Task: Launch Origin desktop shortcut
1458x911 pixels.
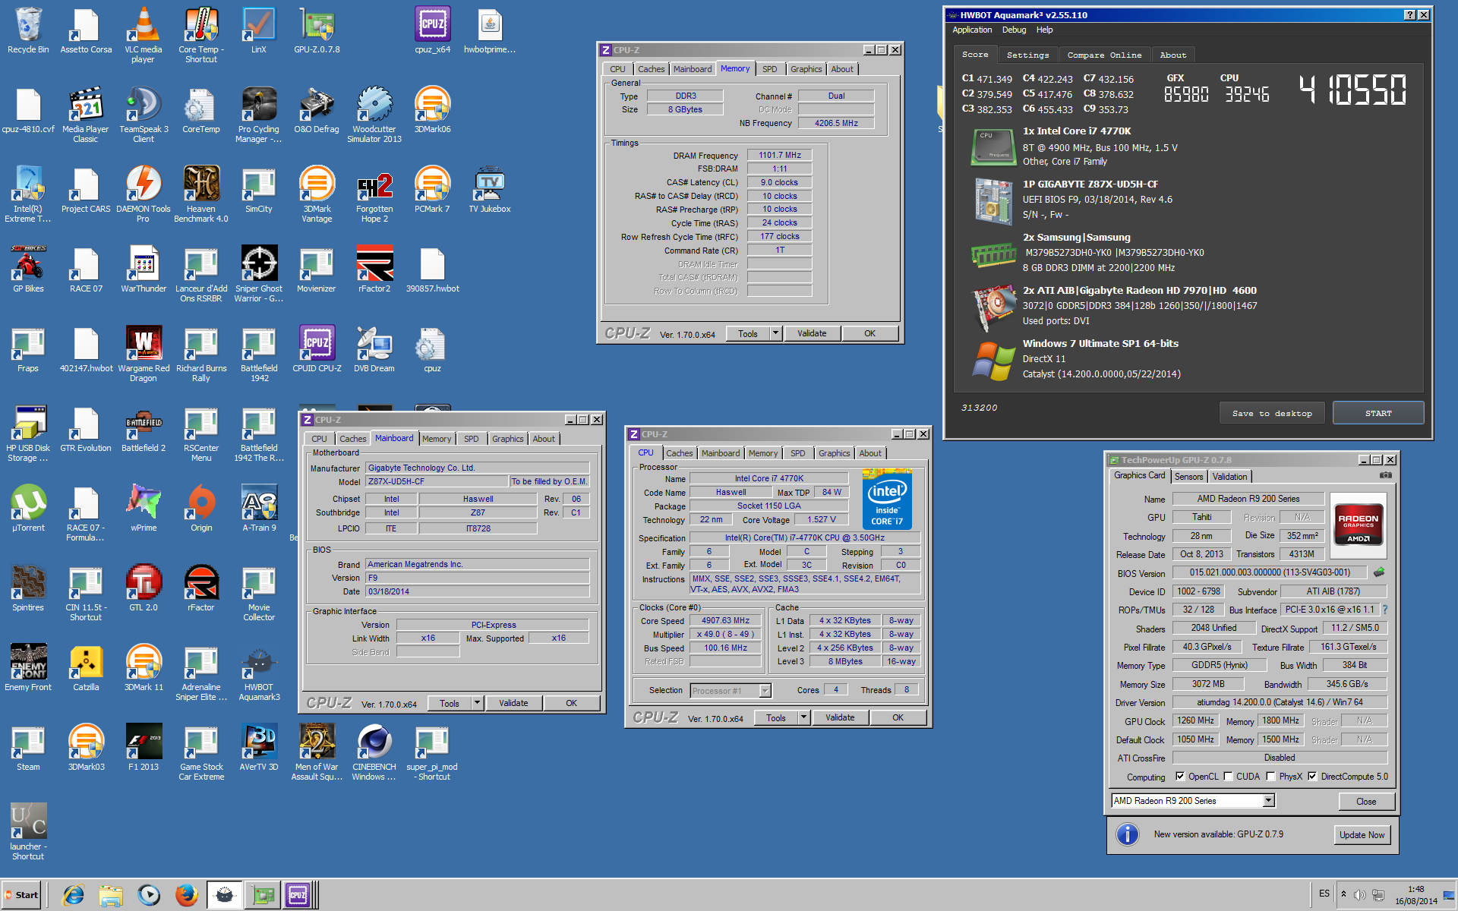Action: (x=201, y=509)
